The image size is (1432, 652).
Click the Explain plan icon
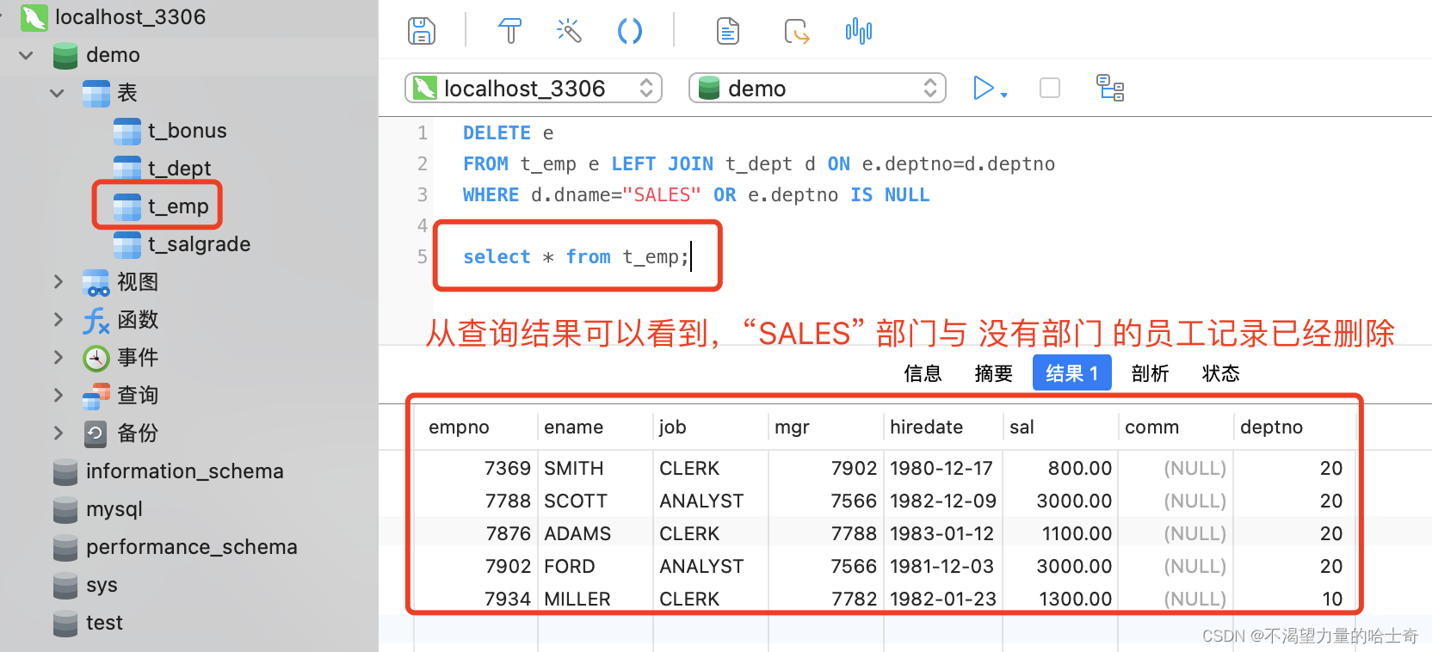[1110, 88]
